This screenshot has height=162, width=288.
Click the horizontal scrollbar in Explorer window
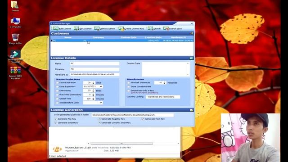click(121, 144)
